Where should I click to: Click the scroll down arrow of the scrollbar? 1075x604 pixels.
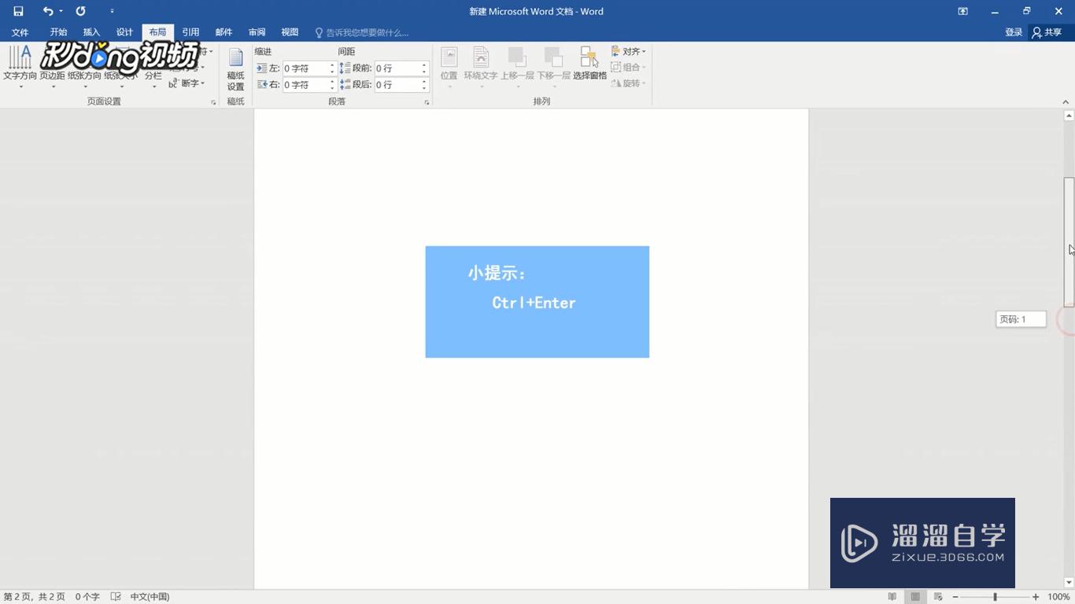(x=1069, y=583)
